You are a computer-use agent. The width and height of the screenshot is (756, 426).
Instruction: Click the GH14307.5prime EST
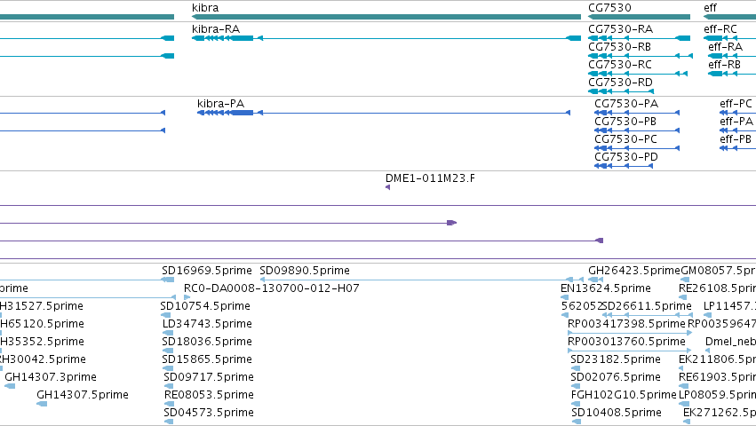42,404
